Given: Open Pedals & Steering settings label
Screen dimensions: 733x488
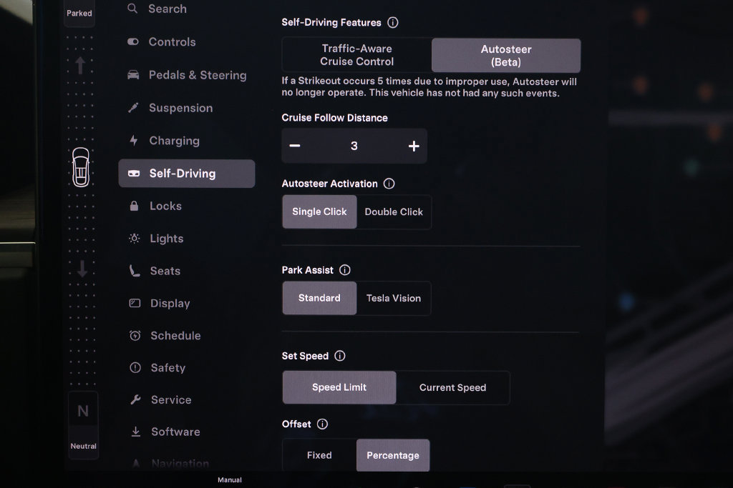Looking at the screenshot, I should click(198, 75).
